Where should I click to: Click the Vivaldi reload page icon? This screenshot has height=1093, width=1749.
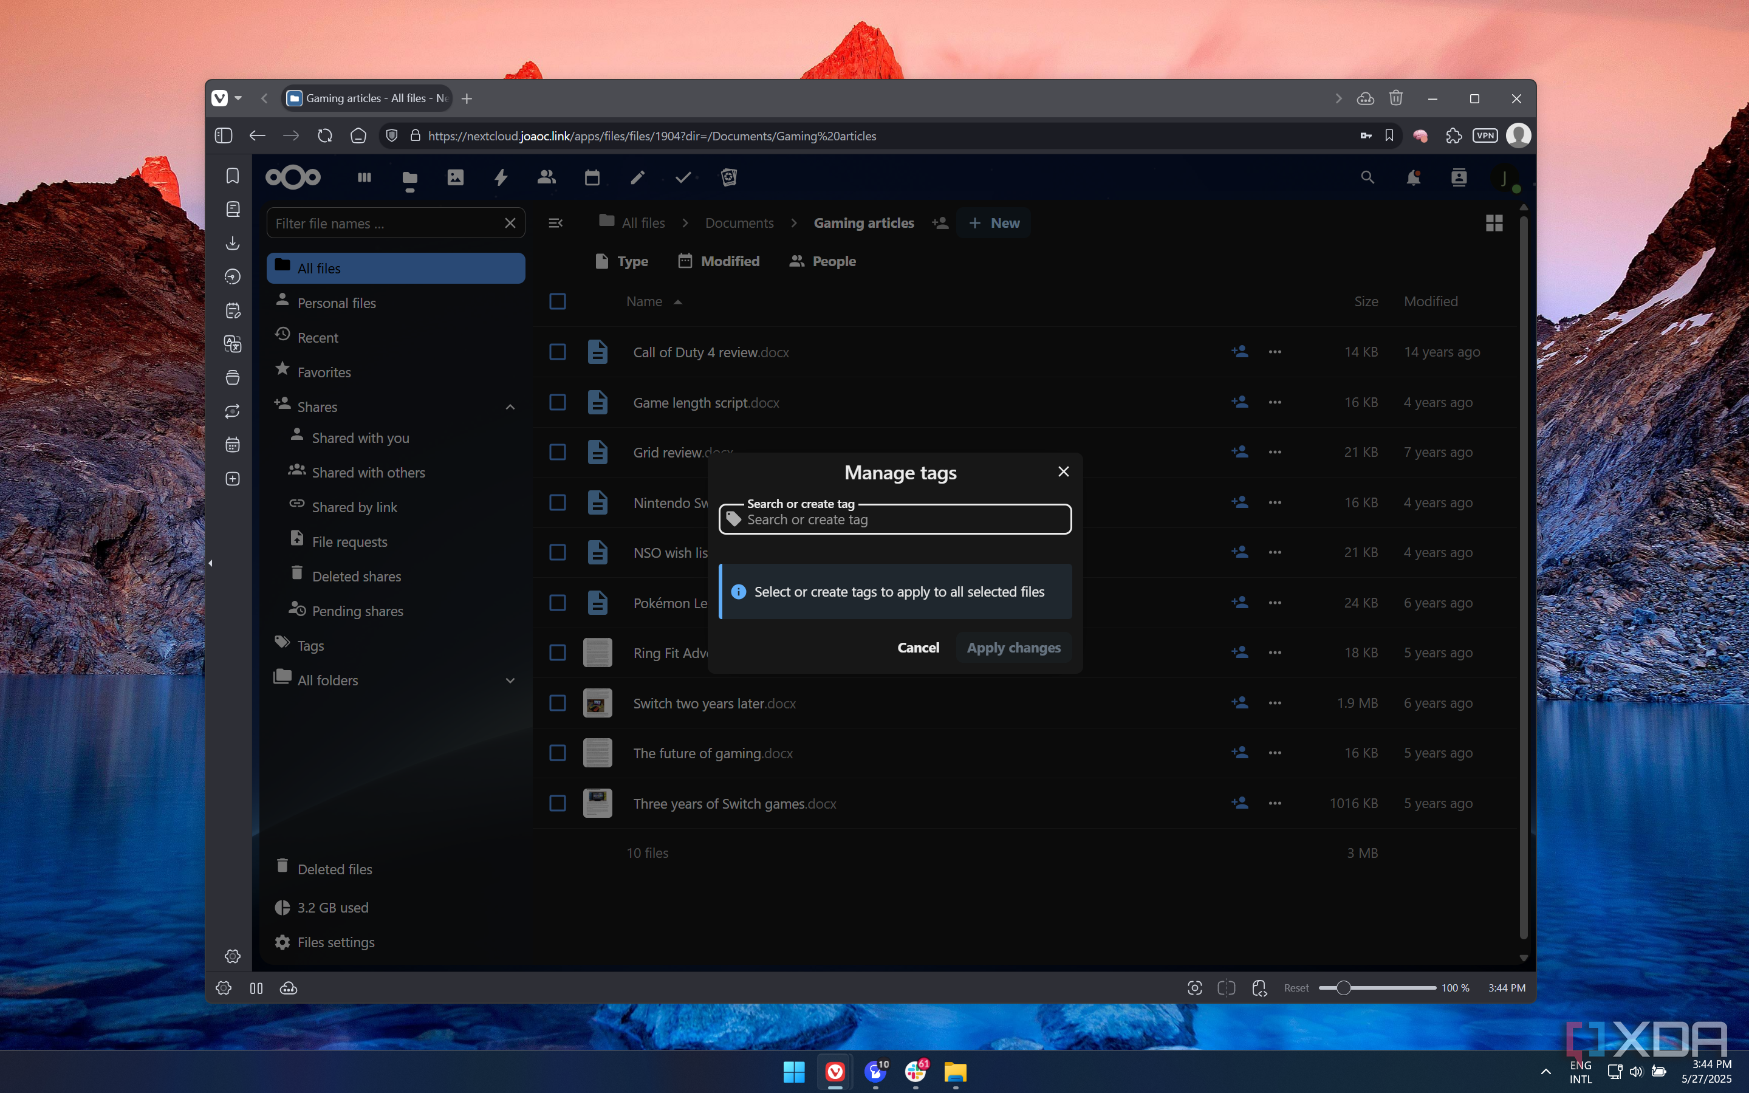324,136
